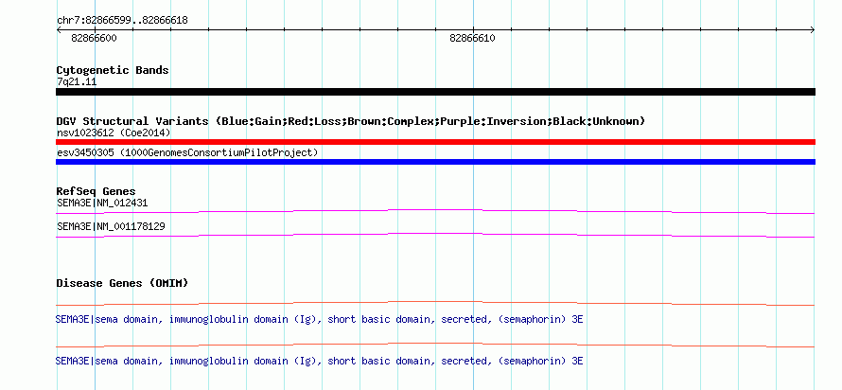
Task: Click ruler position 82866600
Action: pos(94,38)
